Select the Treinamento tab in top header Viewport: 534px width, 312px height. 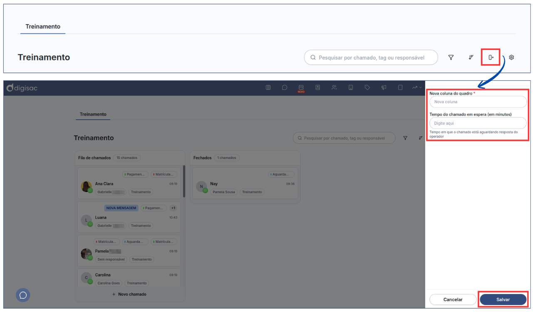tap(43, 27)
